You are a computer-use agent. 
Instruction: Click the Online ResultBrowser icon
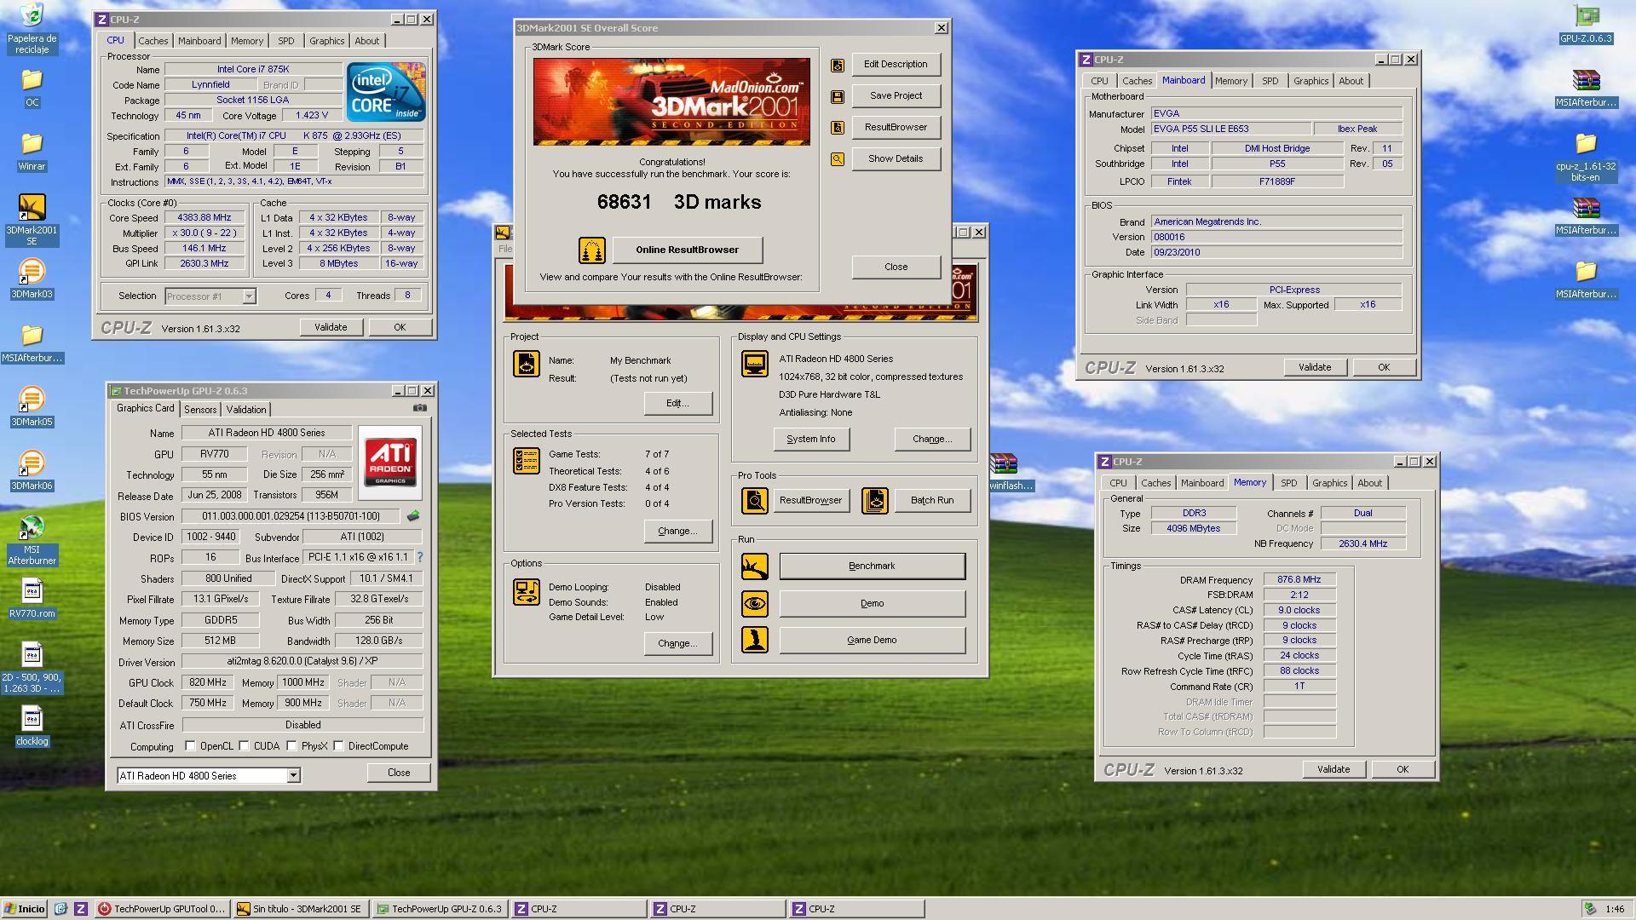(x=592, y=250)
